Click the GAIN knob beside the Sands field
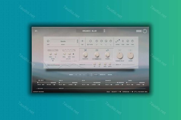 pos(48,41)
